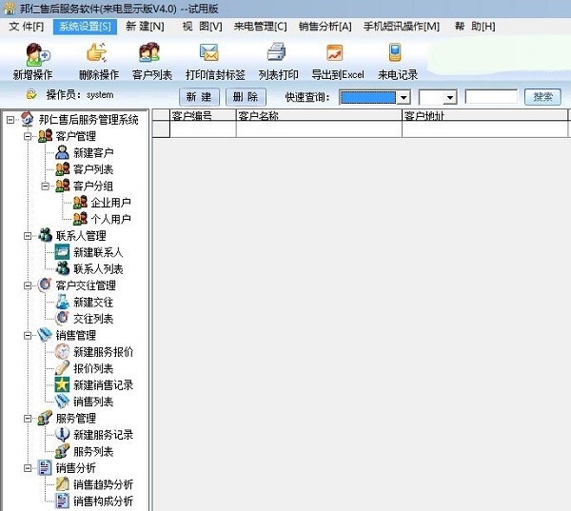
Task: Click the operator lock icon beside 操作员
Action: click(31, 95)
